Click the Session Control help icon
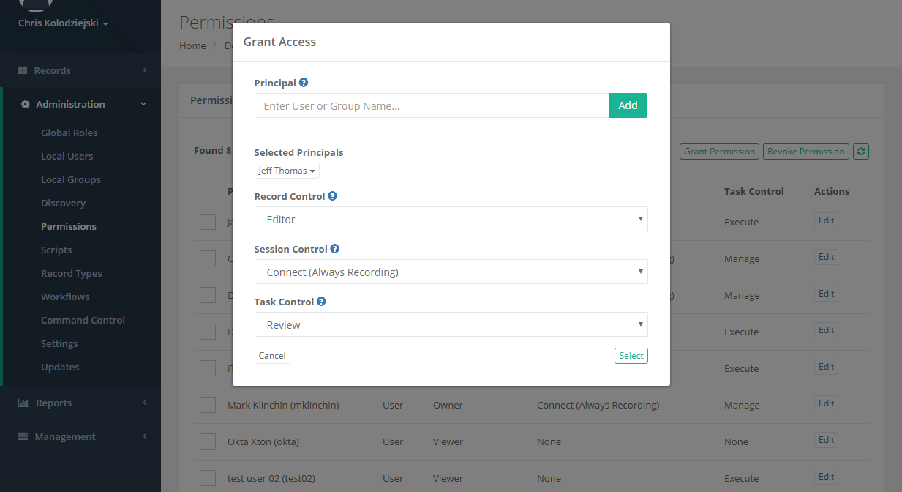This screenshot has height=492, width=902. [x=335, y=248]
